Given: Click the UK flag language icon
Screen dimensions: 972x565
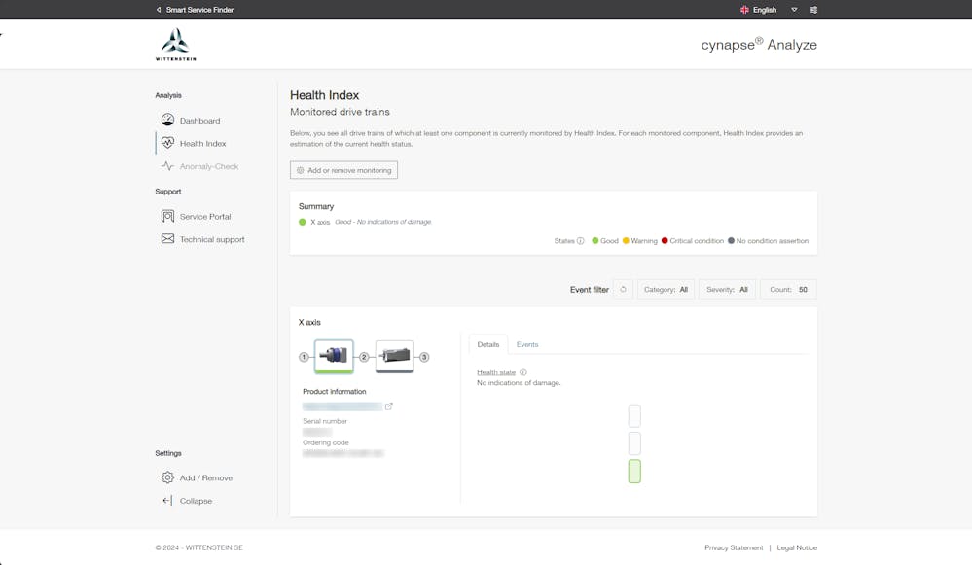Looking at the screenshot, I should coord(744,10).
